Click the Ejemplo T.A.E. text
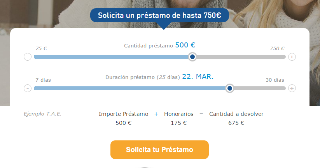 42,114
